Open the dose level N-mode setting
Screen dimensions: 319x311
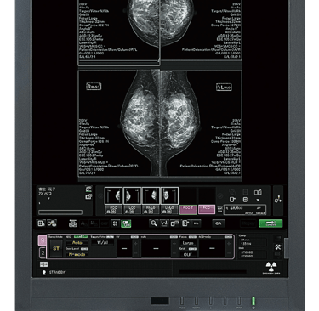pyautogui.click(x=77, y=254)
